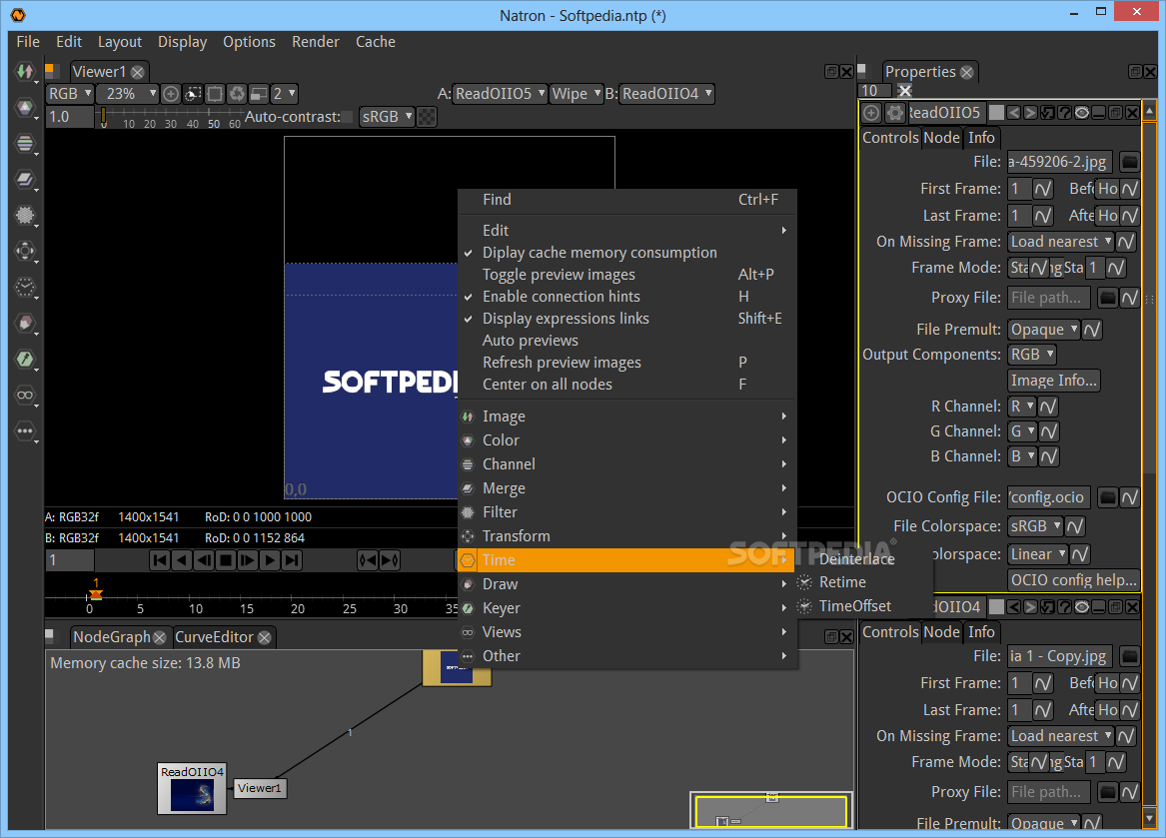The width and height of the screenshot is (1166, 838).
Task: Open the viewer input B ReadOIIO4 dropdown
Action: point(666,94)
